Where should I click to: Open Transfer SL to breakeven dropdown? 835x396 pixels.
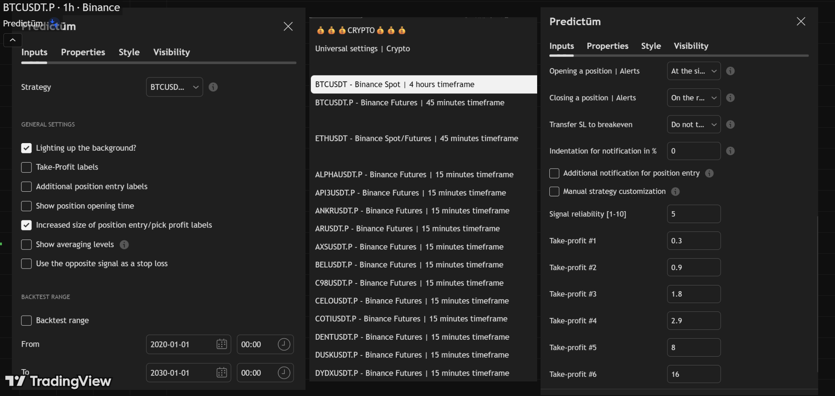pos(693,125)
